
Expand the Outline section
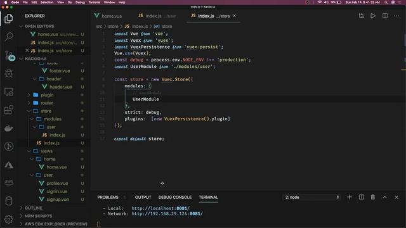pyautogui.click(x=33, y=208)
